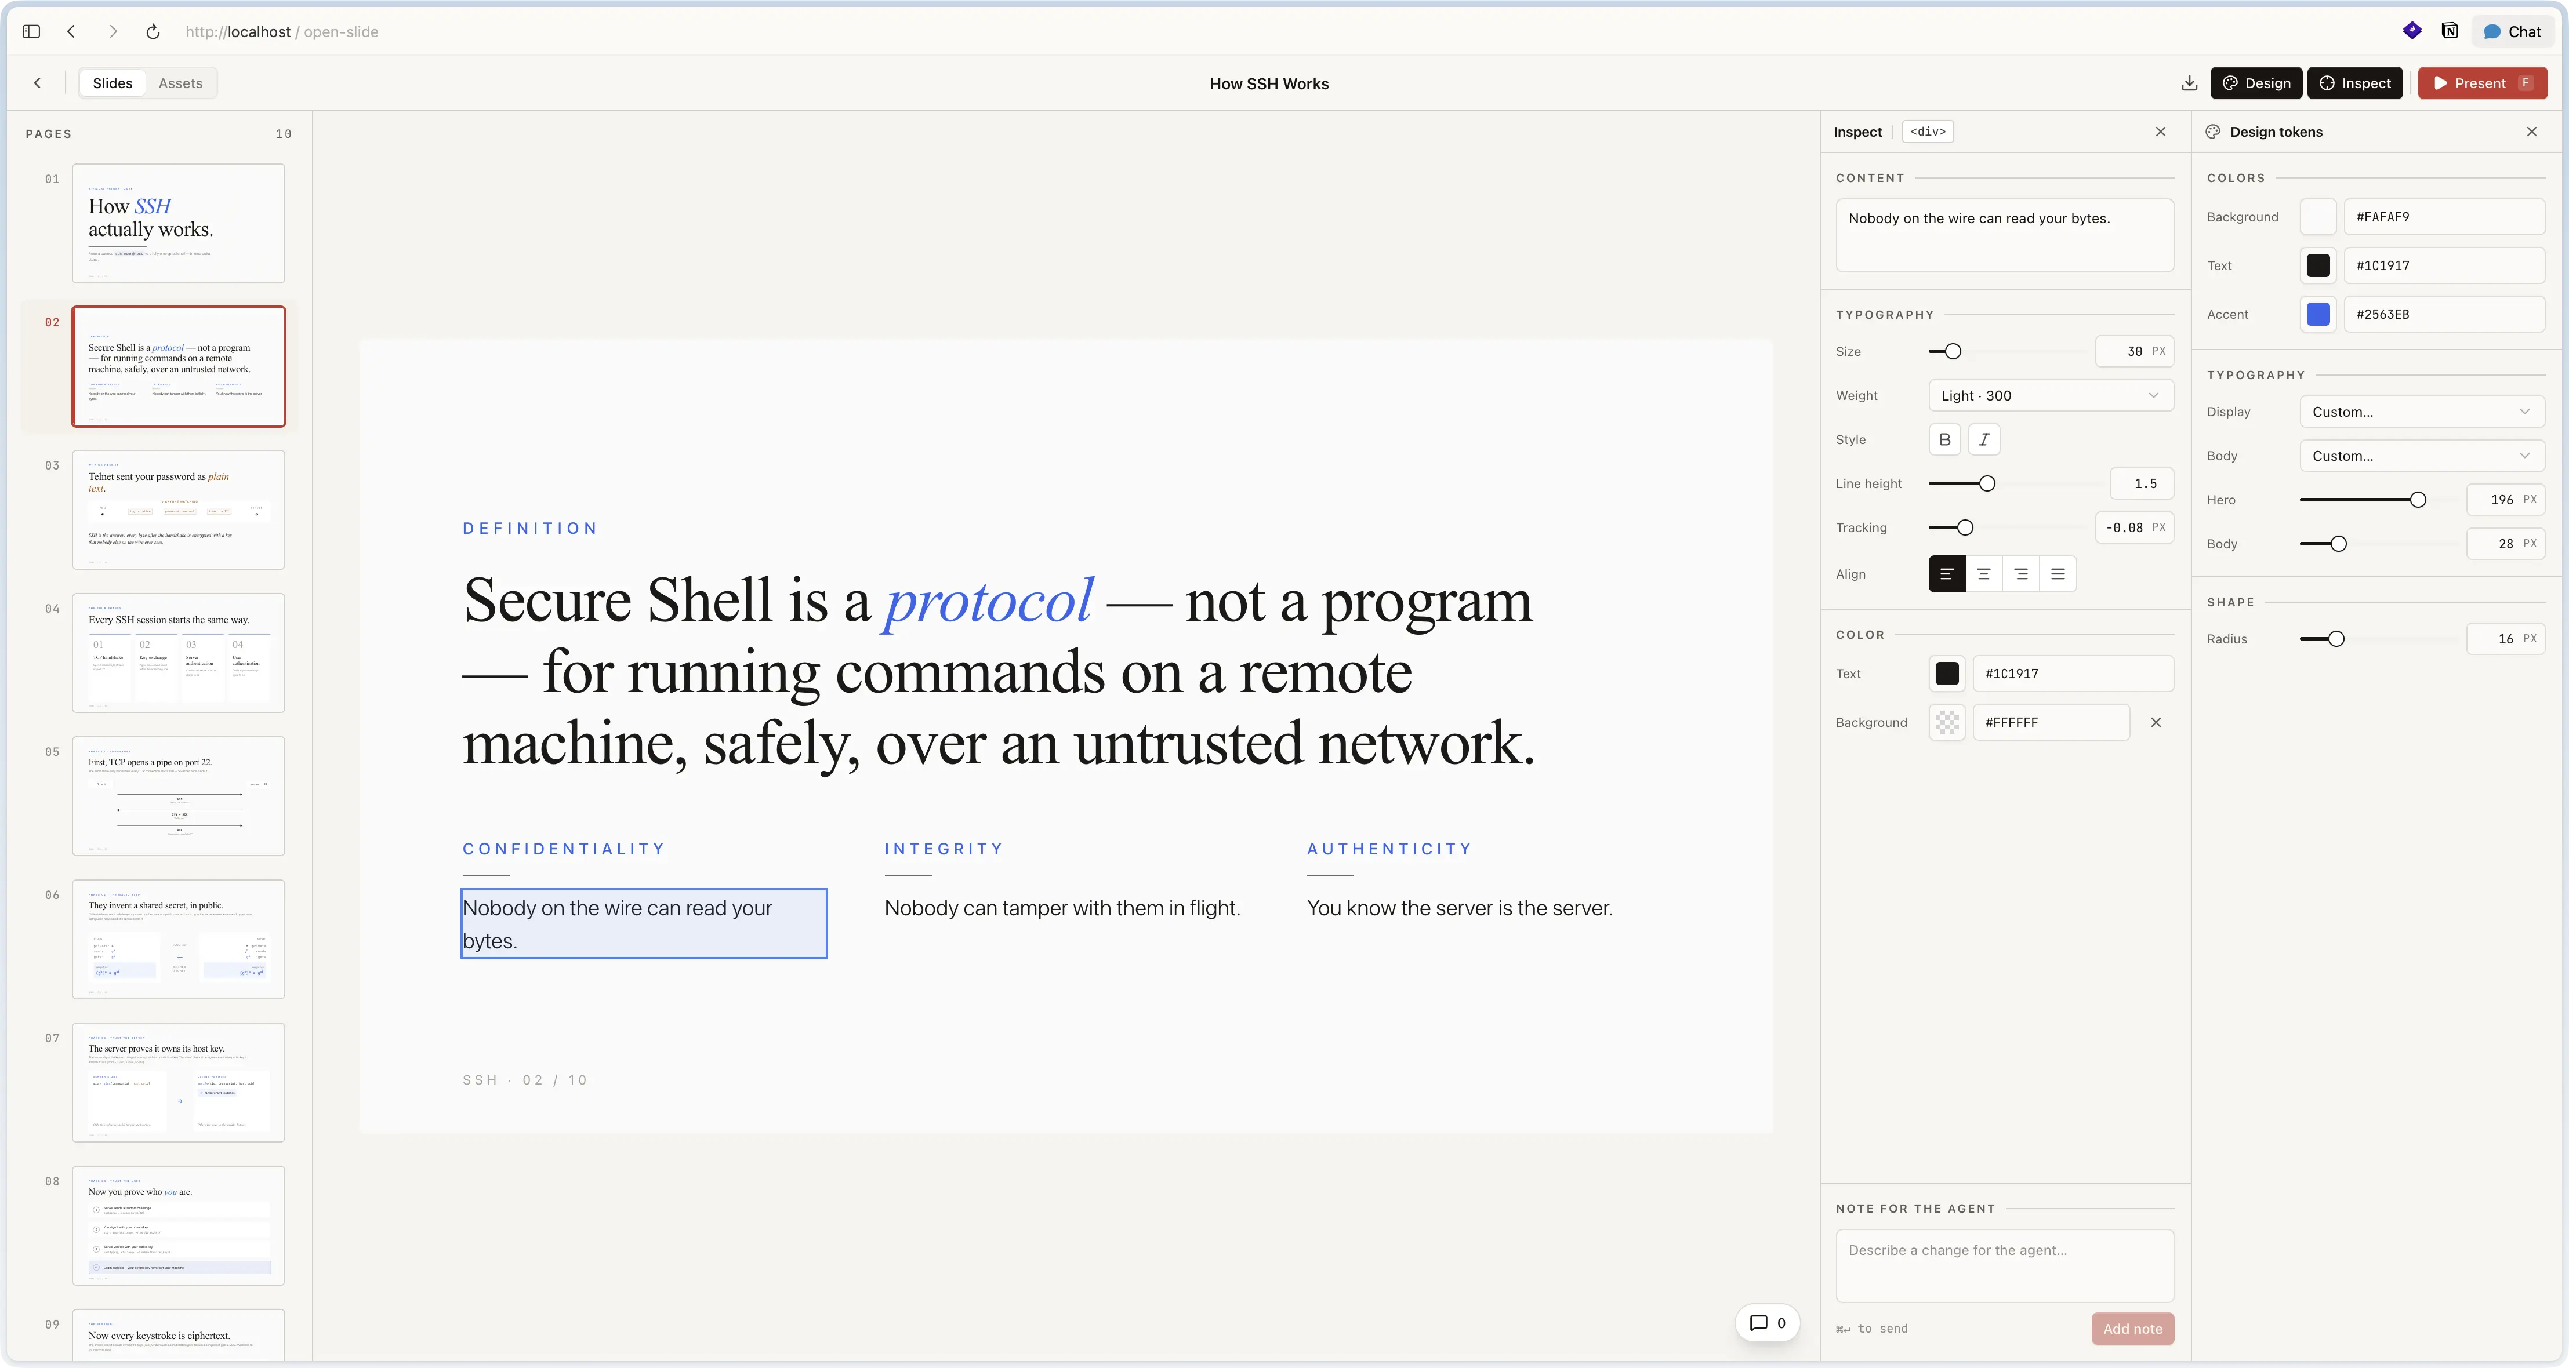Select slide 06 thumbnail shared secret in public
The width and height of the screenshot is (2569, 1368).
click(x=179, y=939)
